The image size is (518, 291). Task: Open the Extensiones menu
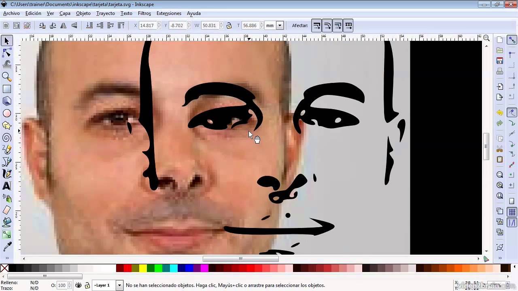[x=169, y=13]
